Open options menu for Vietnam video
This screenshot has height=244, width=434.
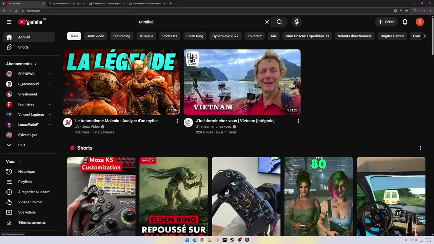pyautogui.click(x=298, y=121)
